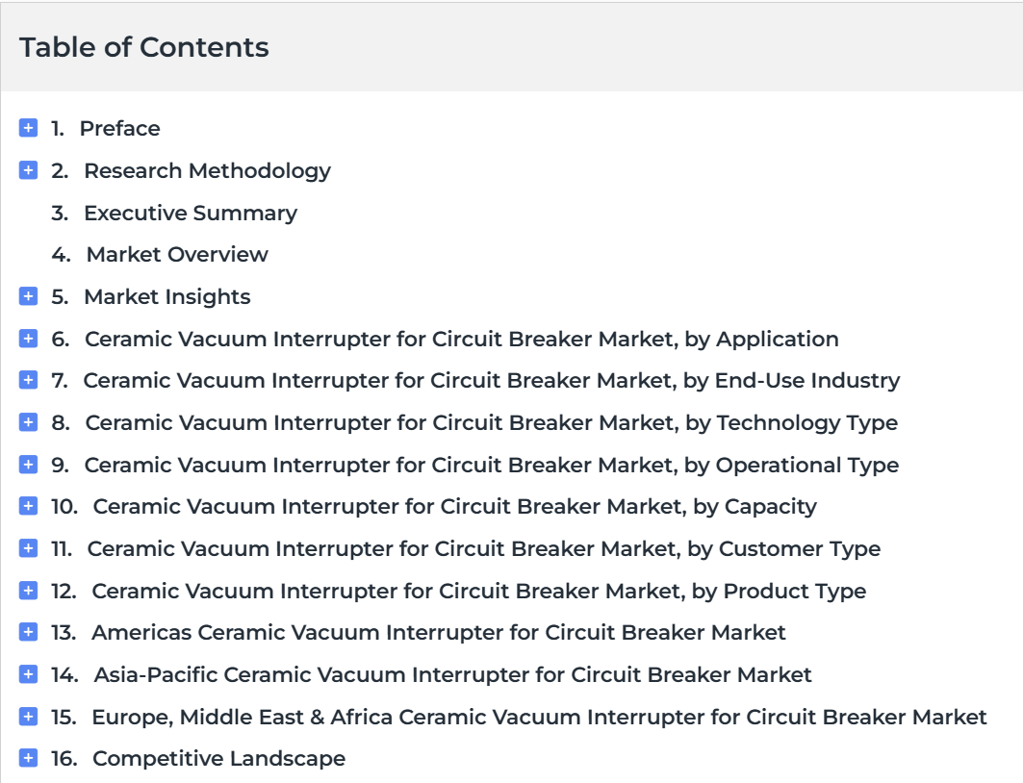The width and height of the screenshot is (1023, 783).
Task: Expand Research Methodology with plus icon
Action: (x=28, y=170)
